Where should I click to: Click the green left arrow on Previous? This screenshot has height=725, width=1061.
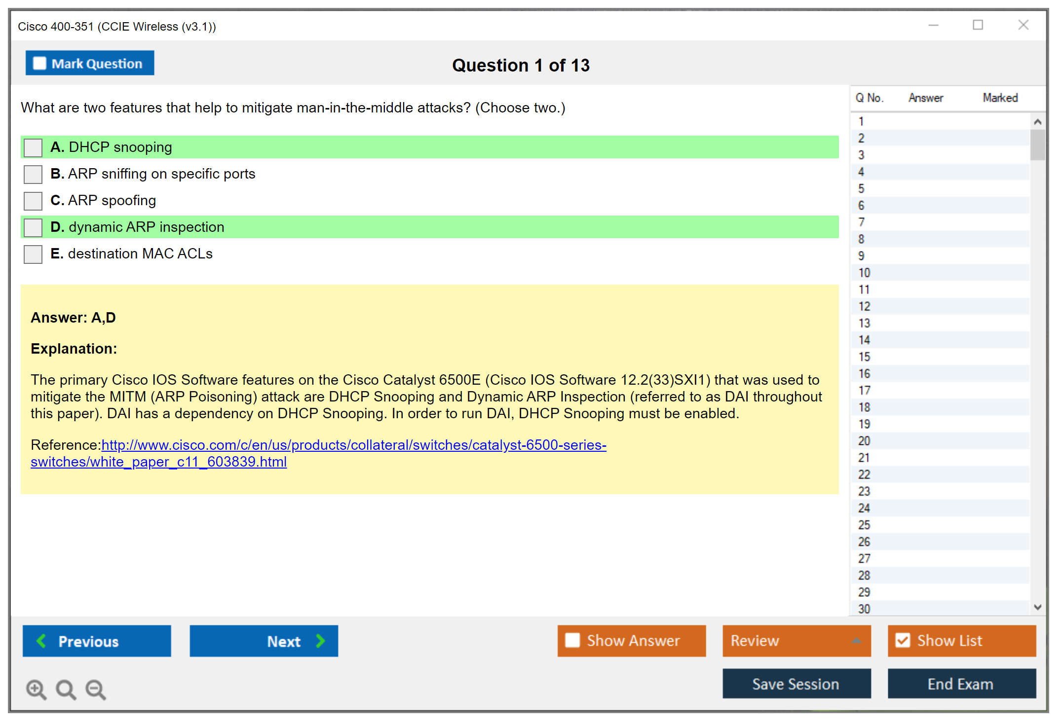pos(41,641)
